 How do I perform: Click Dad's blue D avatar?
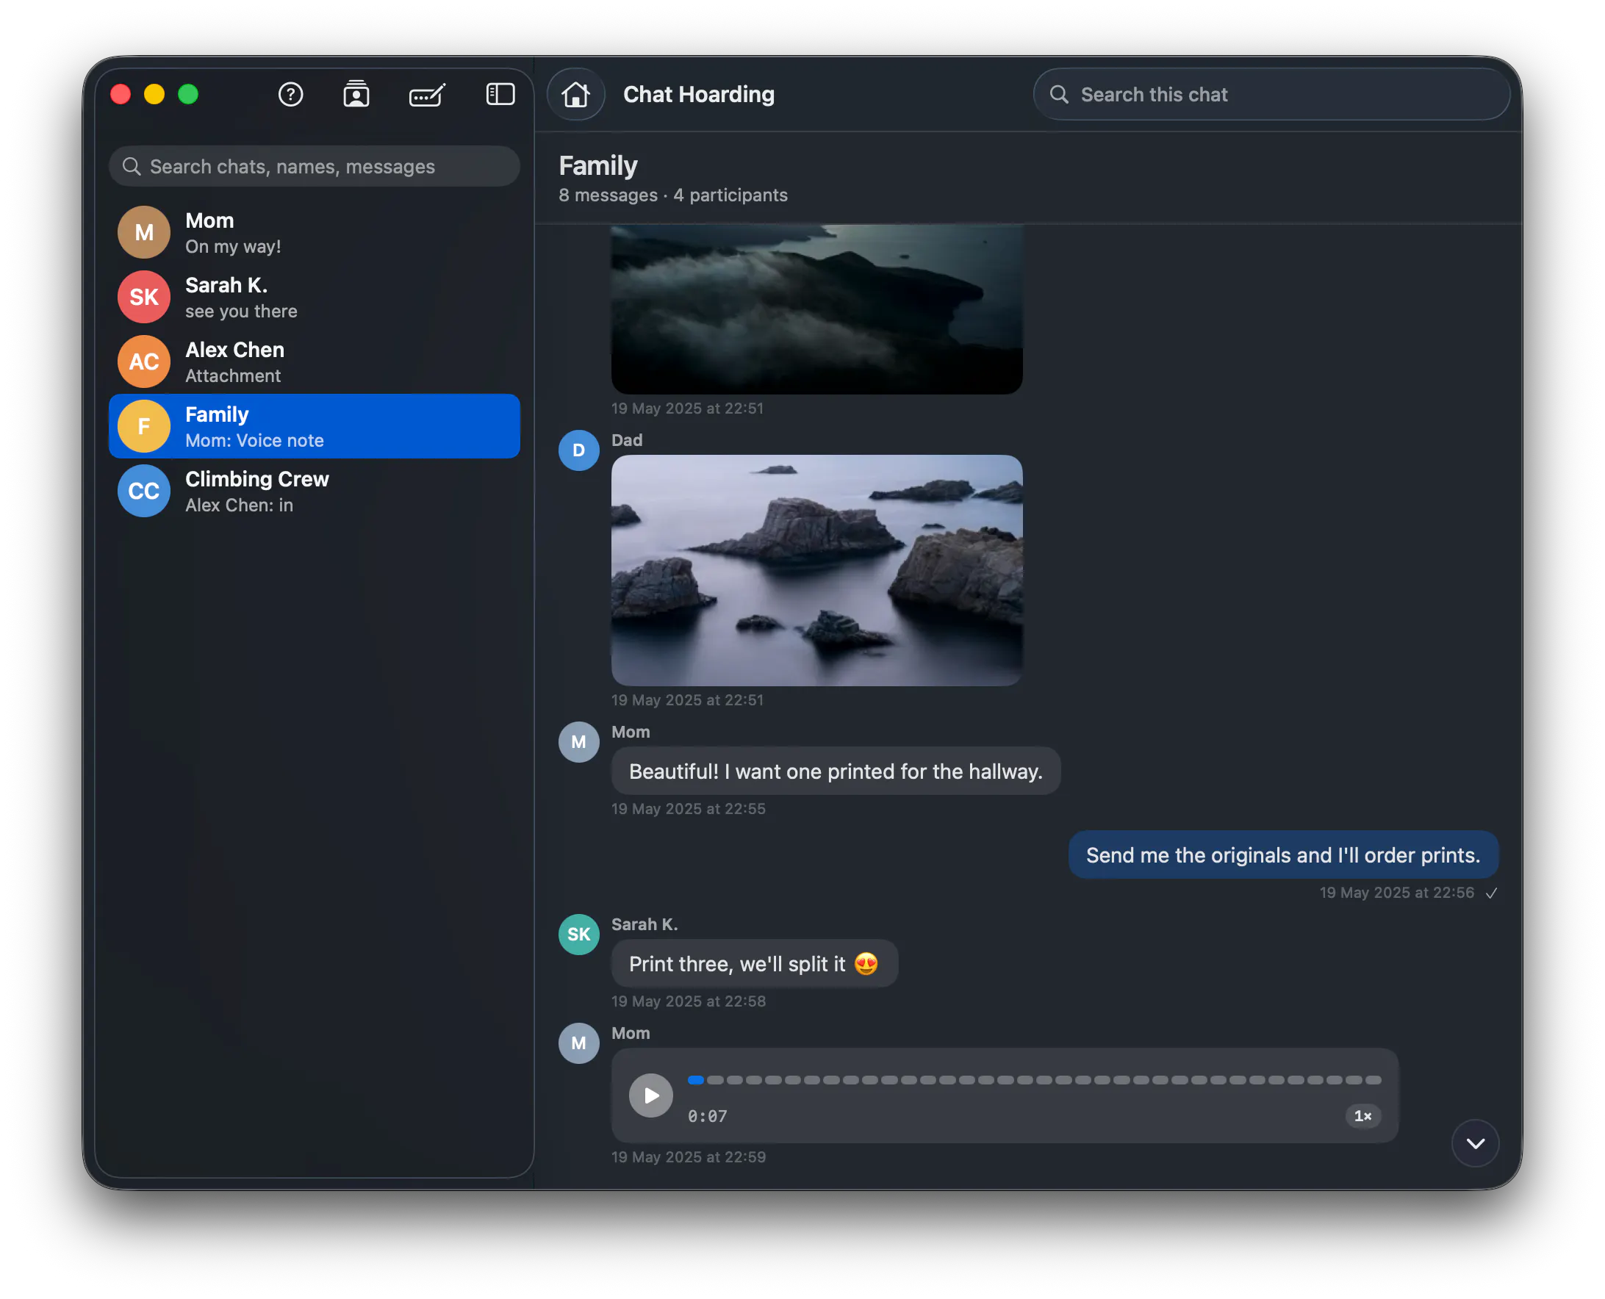[578, 450]
